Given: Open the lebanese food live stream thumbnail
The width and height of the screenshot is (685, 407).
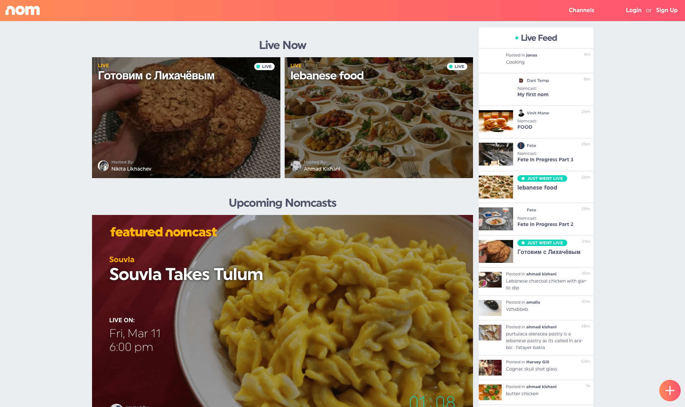Looking at the screenshot, I should pyautogui.click(x=379, y=118).
